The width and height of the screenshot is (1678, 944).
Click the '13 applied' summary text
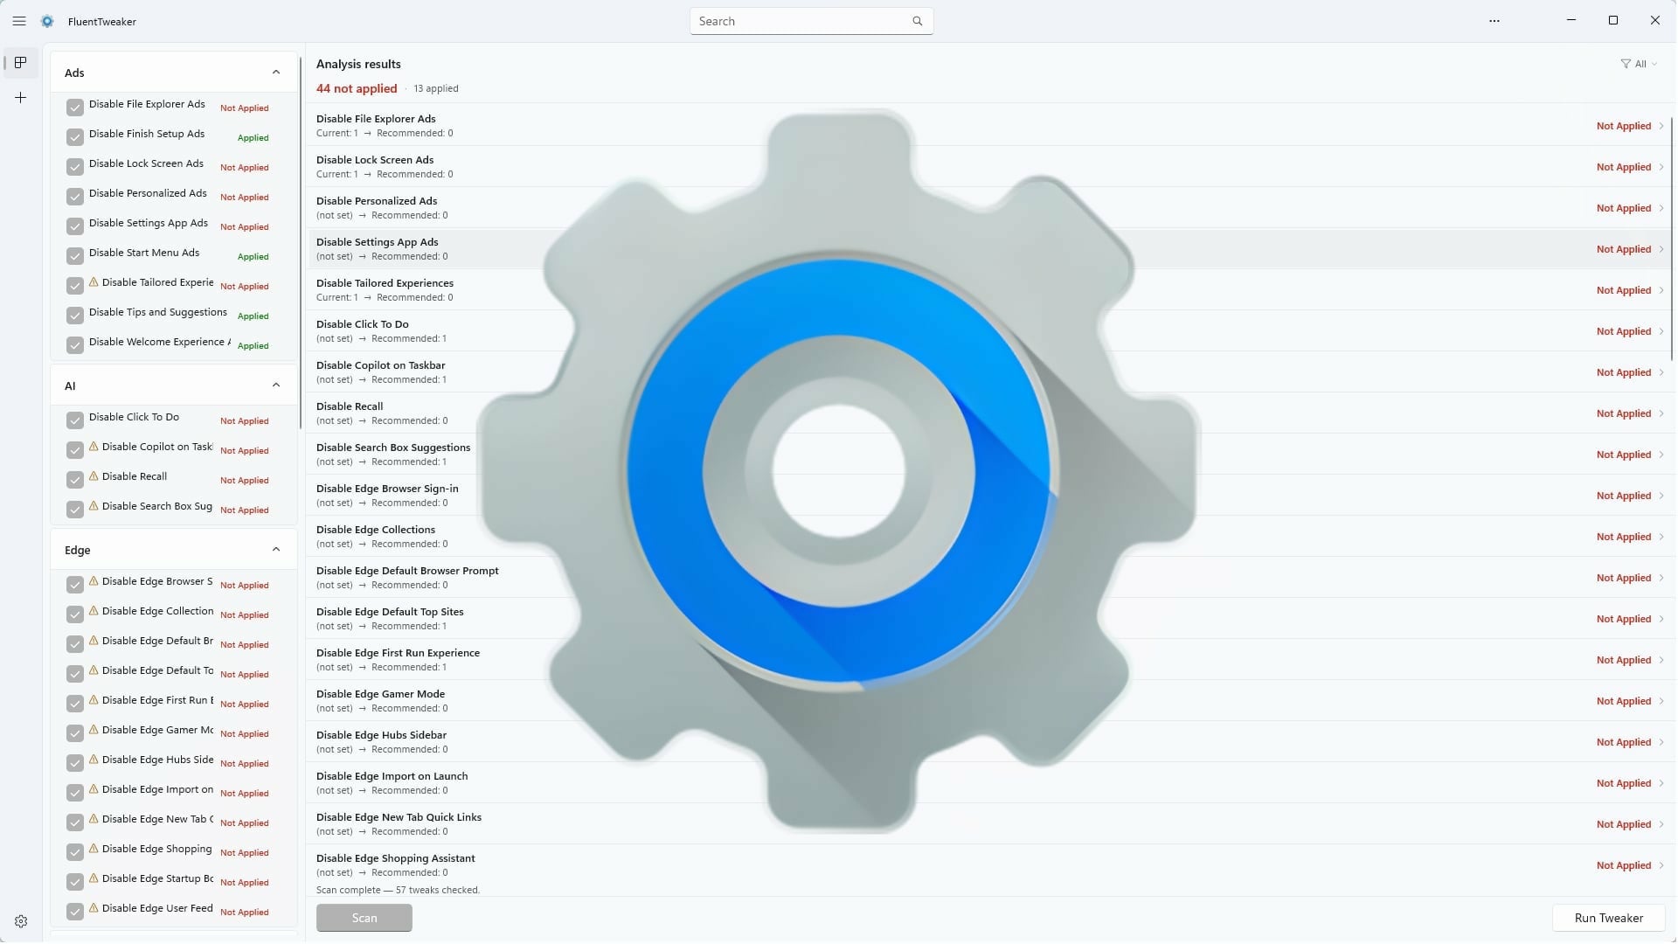click(436, 88)
